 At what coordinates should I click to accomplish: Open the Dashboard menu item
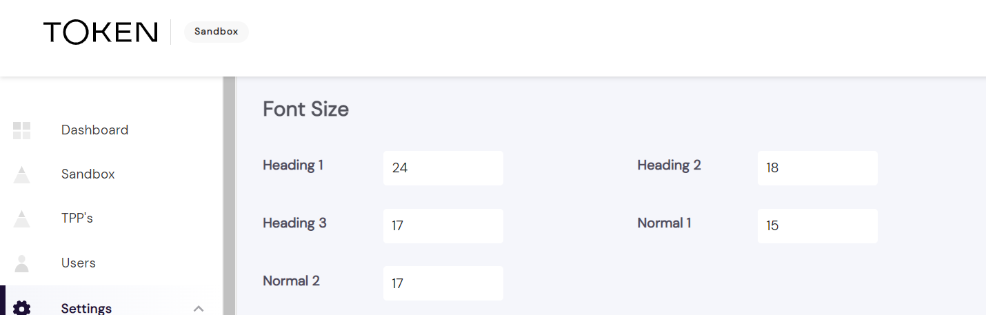[94, 130]
